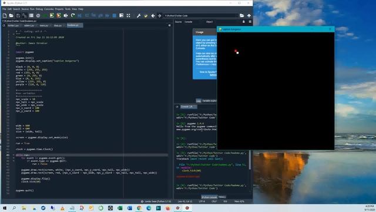Run the selection or current line
Screen dimensions: 376x212
click(x=65, y=16)
